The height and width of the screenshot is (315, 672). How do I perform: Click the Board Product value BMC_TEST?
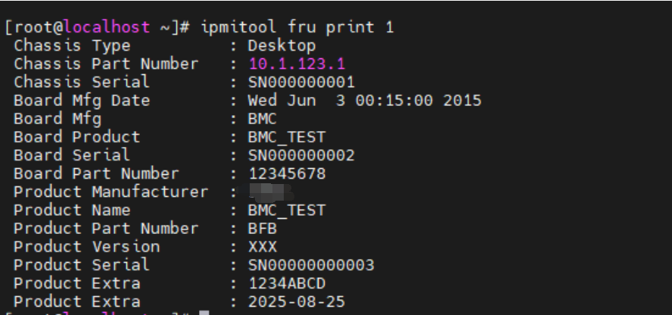click(x=287, y=137)
